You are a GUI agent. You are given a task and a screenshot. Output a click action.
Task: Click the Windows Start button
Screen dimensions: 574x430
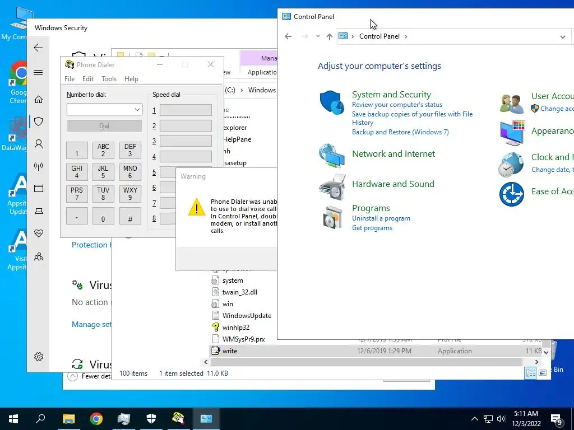coord(13,419)
